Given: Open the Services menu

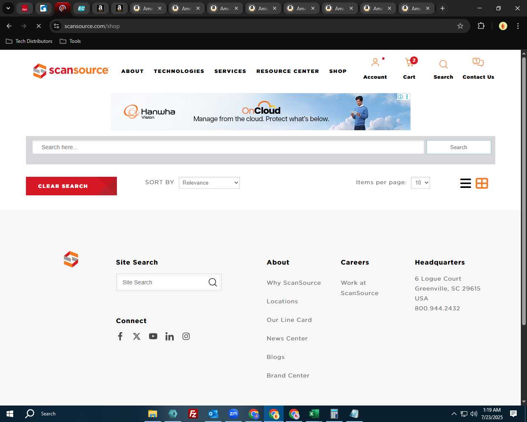Looking at the screenshot, I should tap(230, 71).
